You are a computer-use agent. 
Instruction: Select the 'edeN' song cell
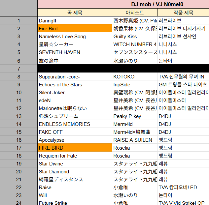click(x=75, y=100)
